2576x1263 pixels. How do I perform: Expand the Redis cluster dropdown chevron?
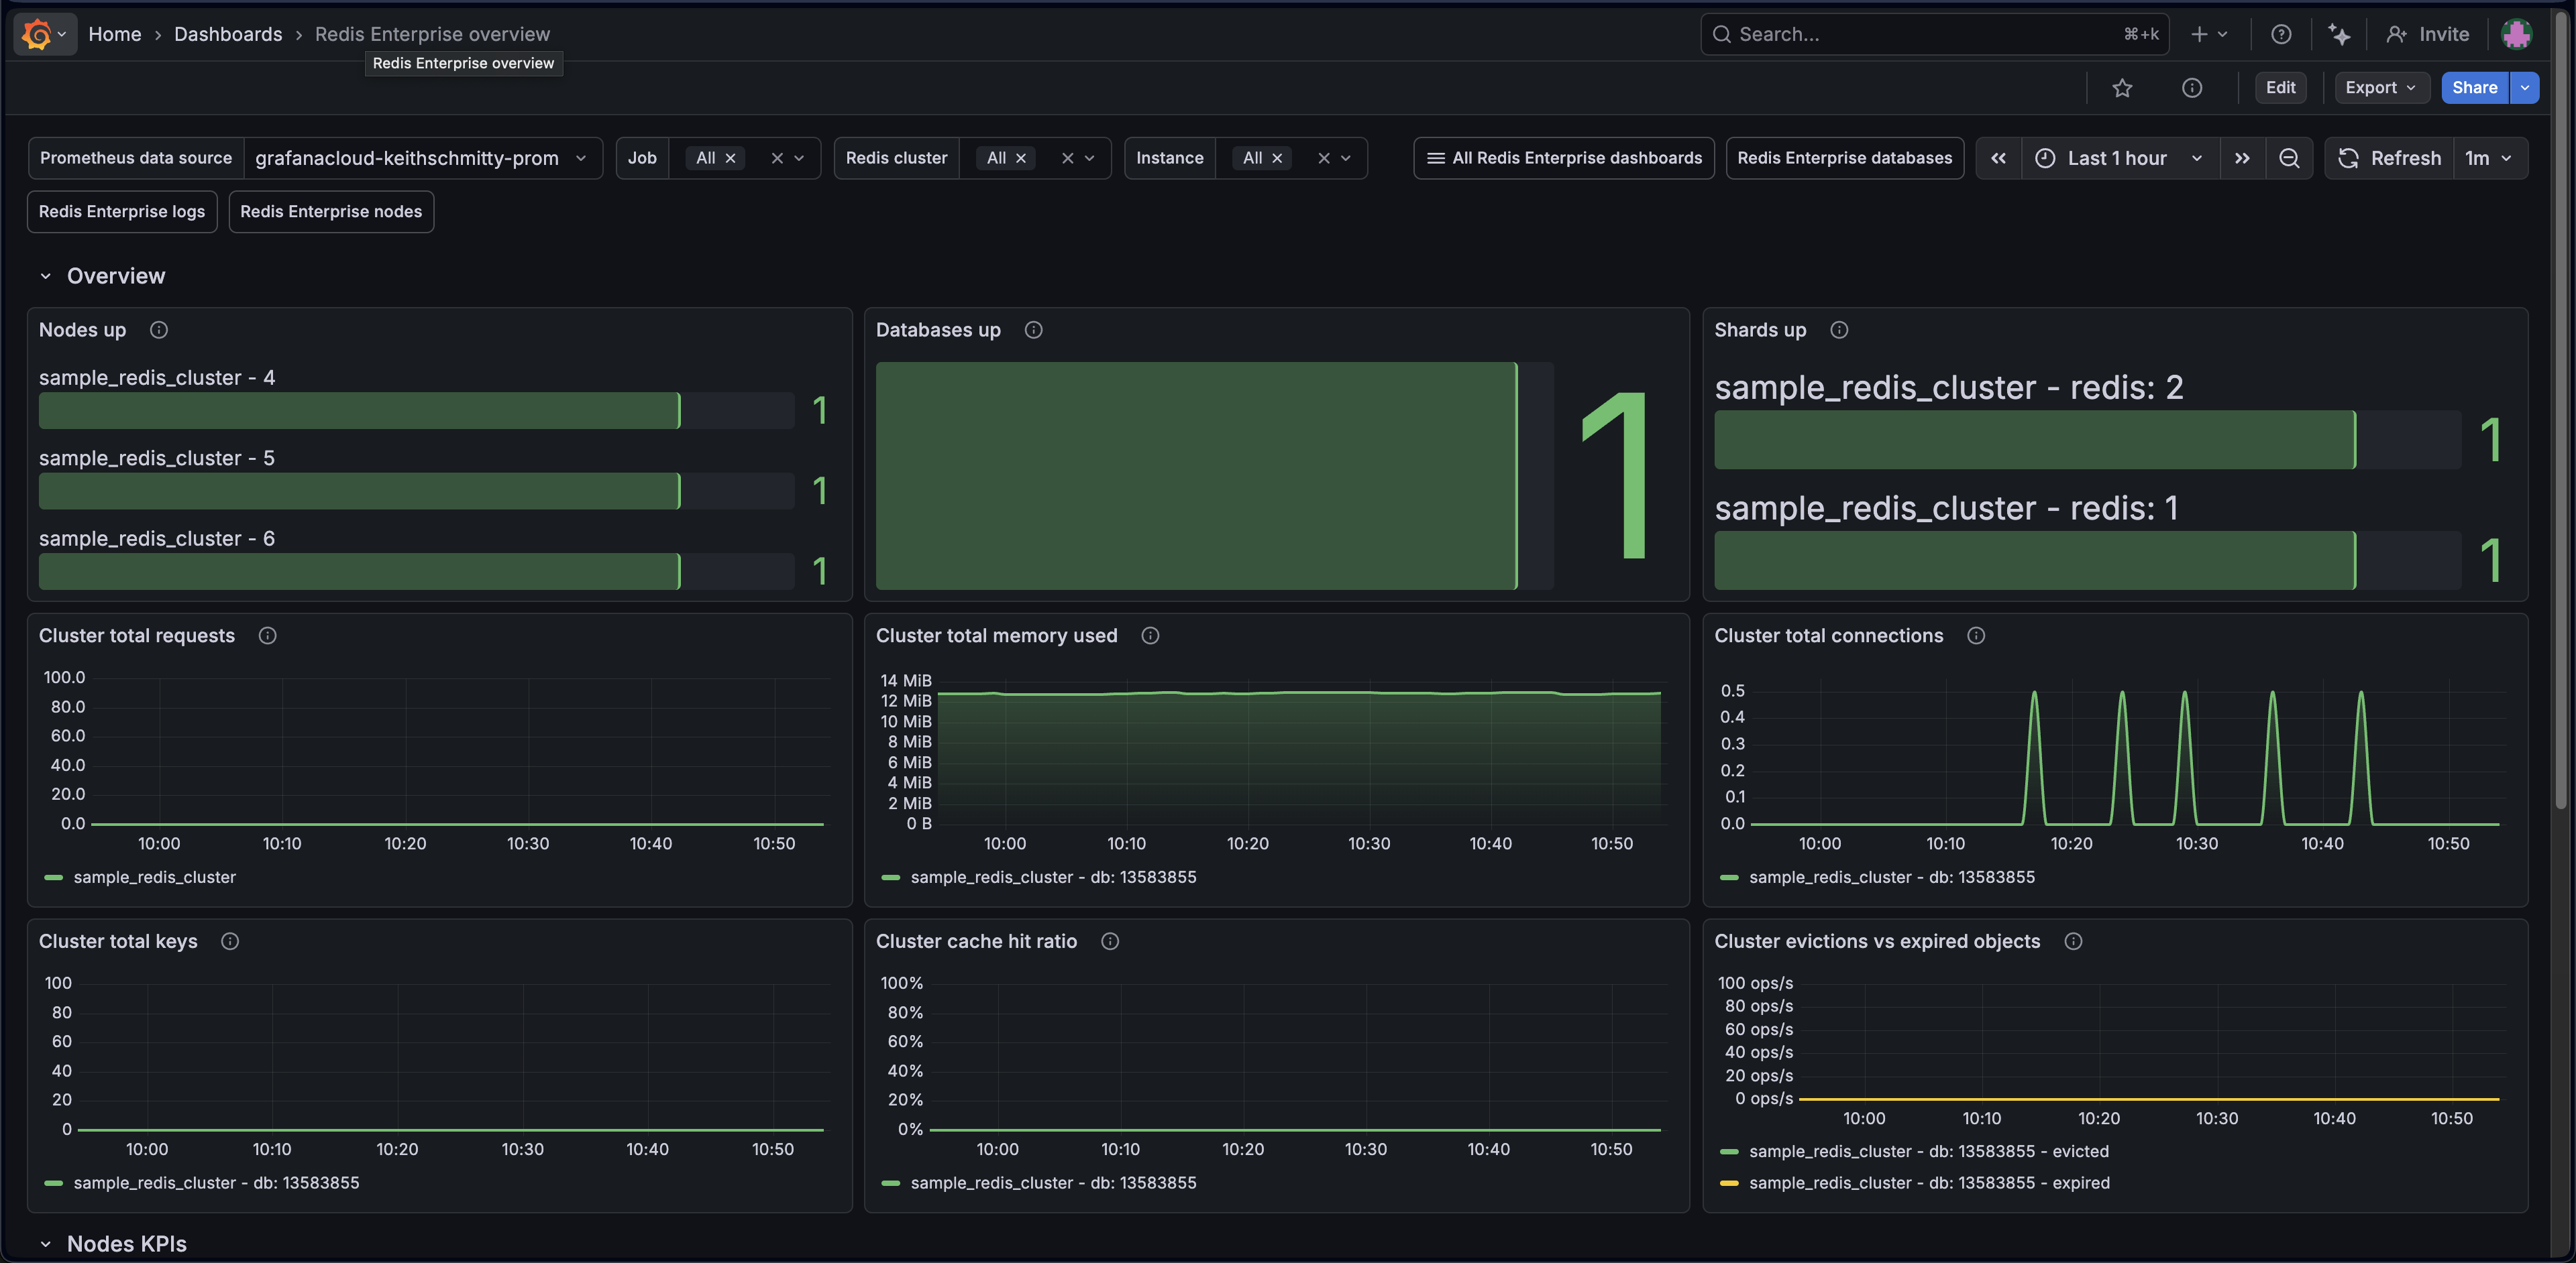tap(1089, 158)
